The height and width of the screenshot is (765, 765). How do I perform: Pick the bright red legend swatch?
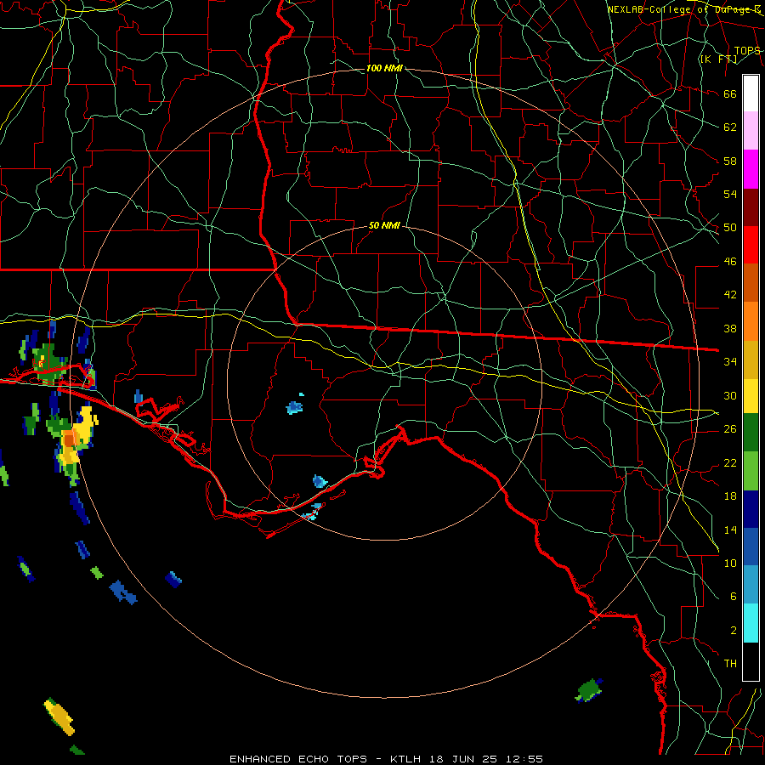pyautogui.click(x=751, y=245)
